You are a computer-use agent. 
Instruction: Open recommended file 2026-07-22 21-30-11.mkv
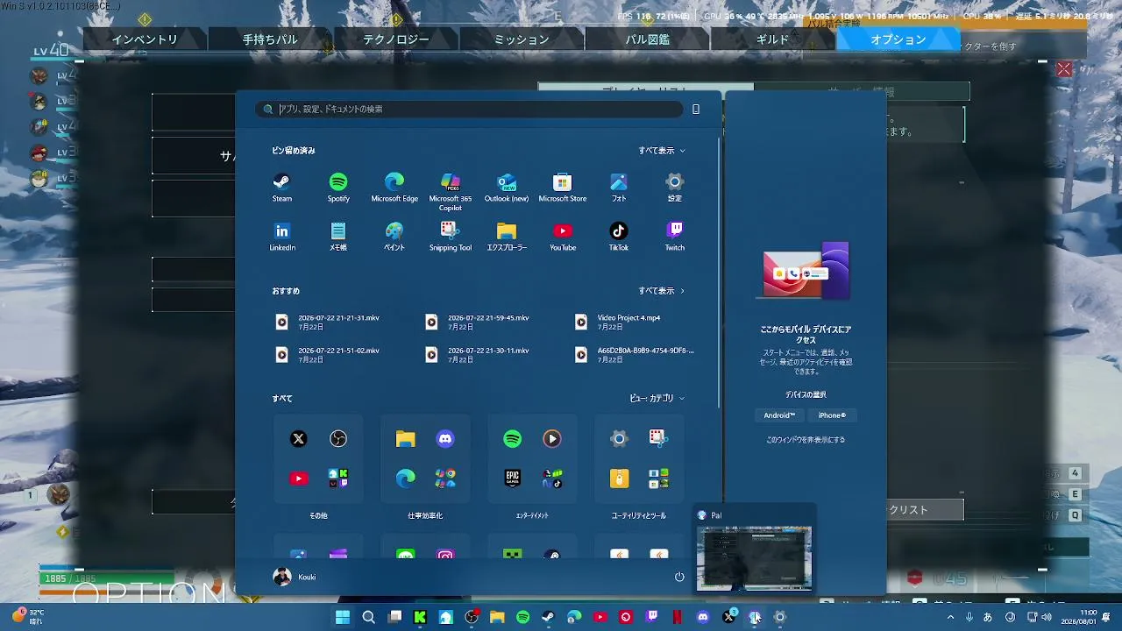479,354
